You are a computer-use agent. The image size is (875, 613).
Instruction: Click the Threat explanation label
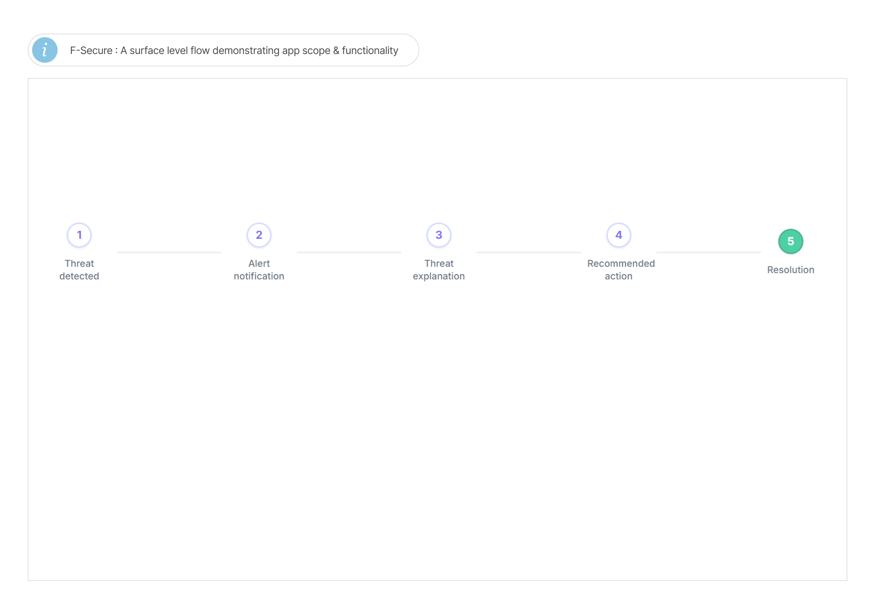pyautogui.click(x=439, y=270)
